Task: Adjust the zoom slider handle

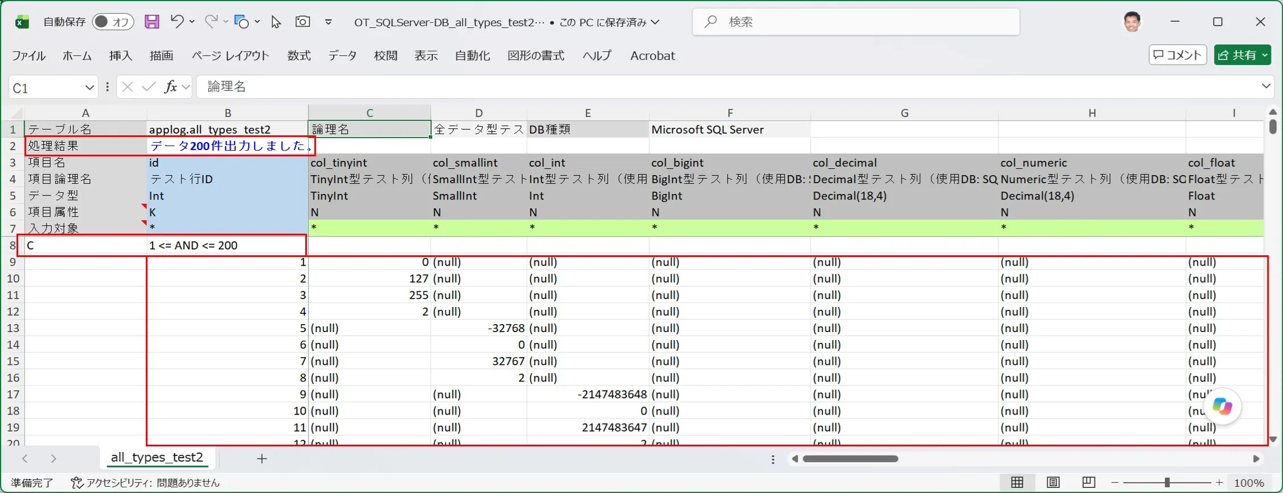Action: (1167, 483)
